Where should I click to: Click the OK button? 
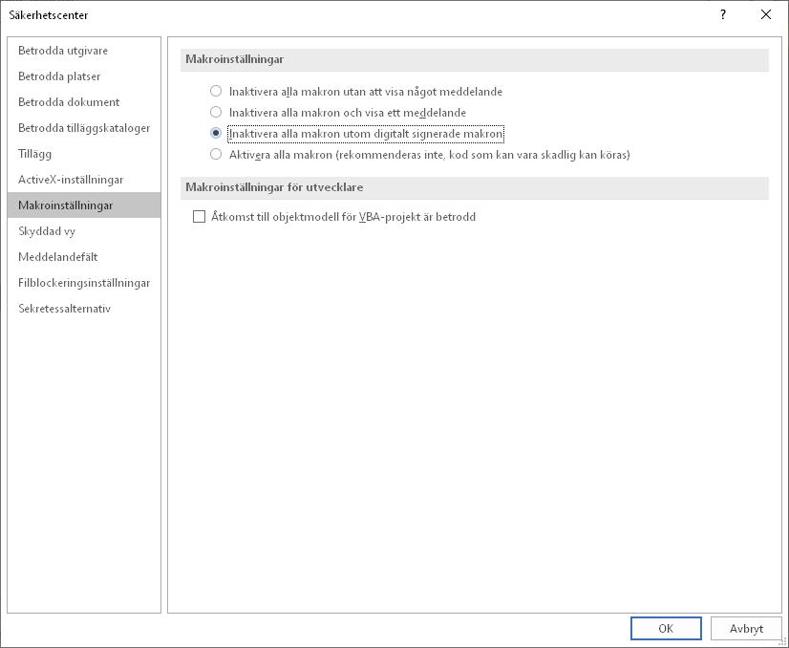[x=666, y=628]
